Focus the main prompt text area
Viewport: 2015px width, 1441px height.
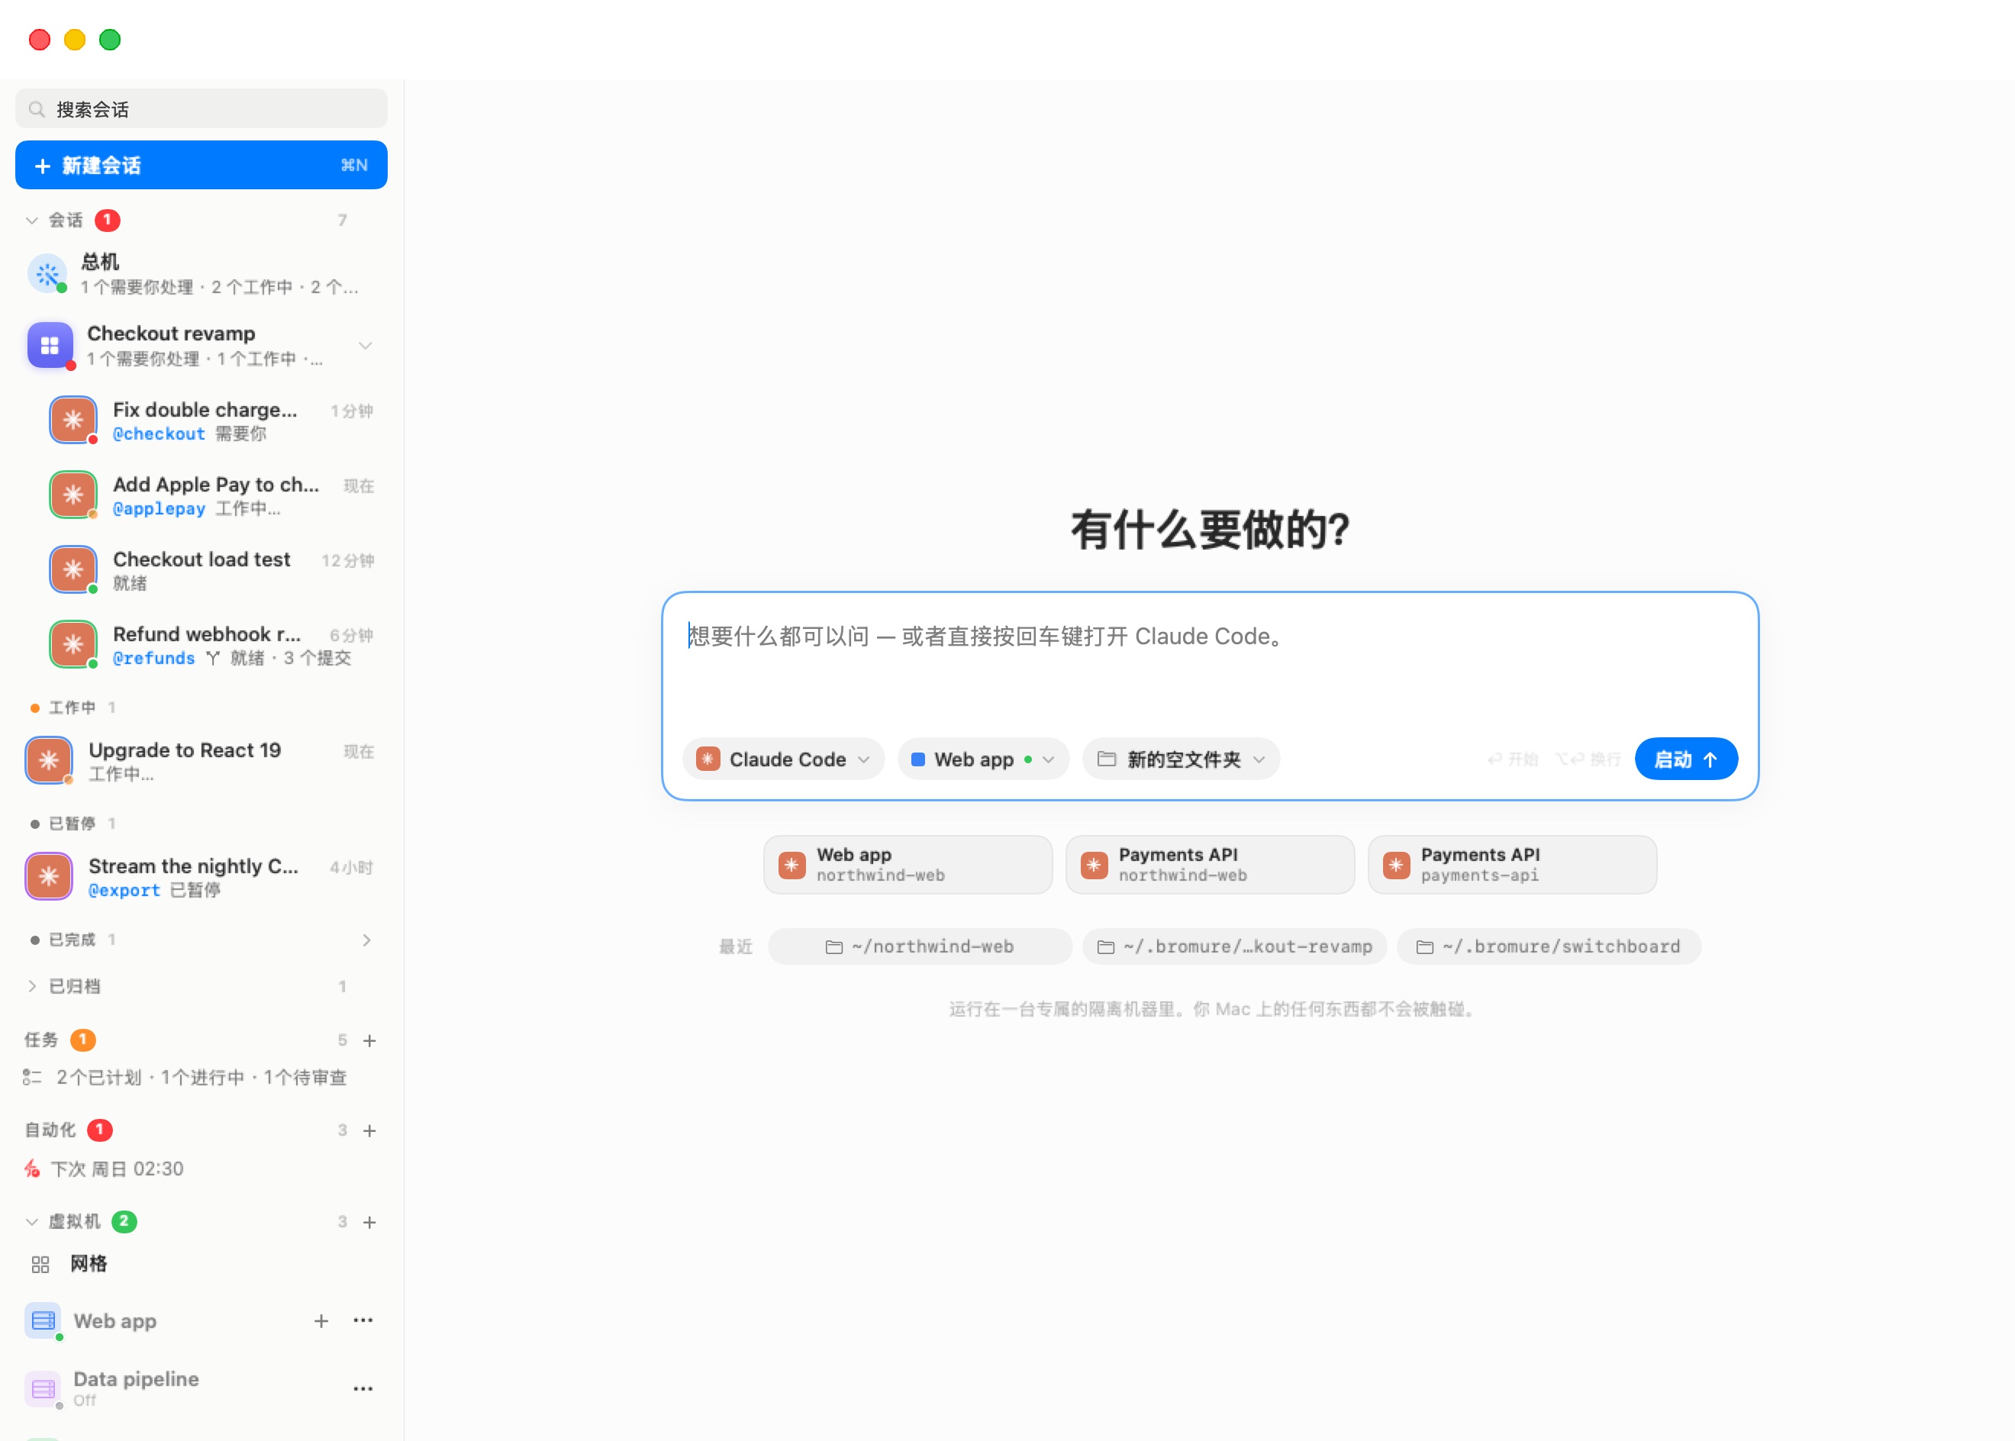tap(1211, 661)
